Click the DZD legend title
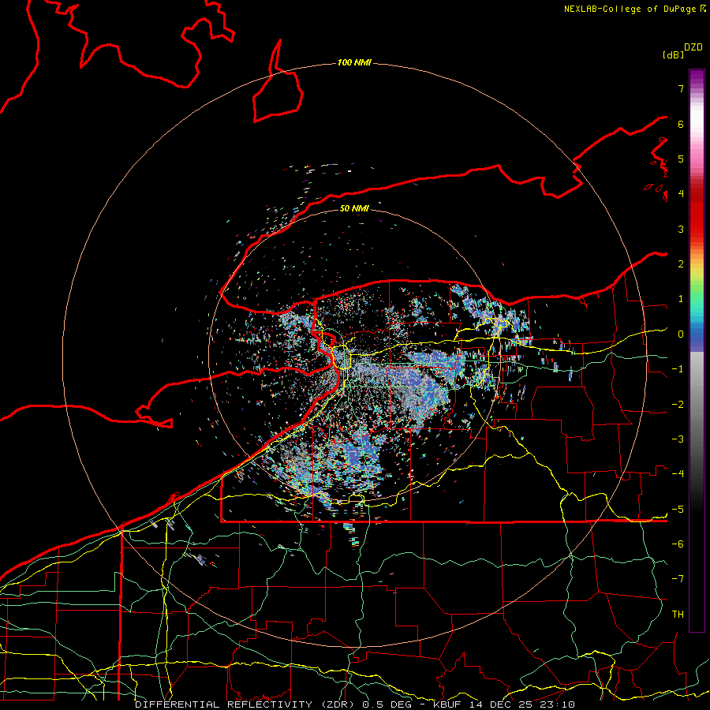 click(693, 47)
